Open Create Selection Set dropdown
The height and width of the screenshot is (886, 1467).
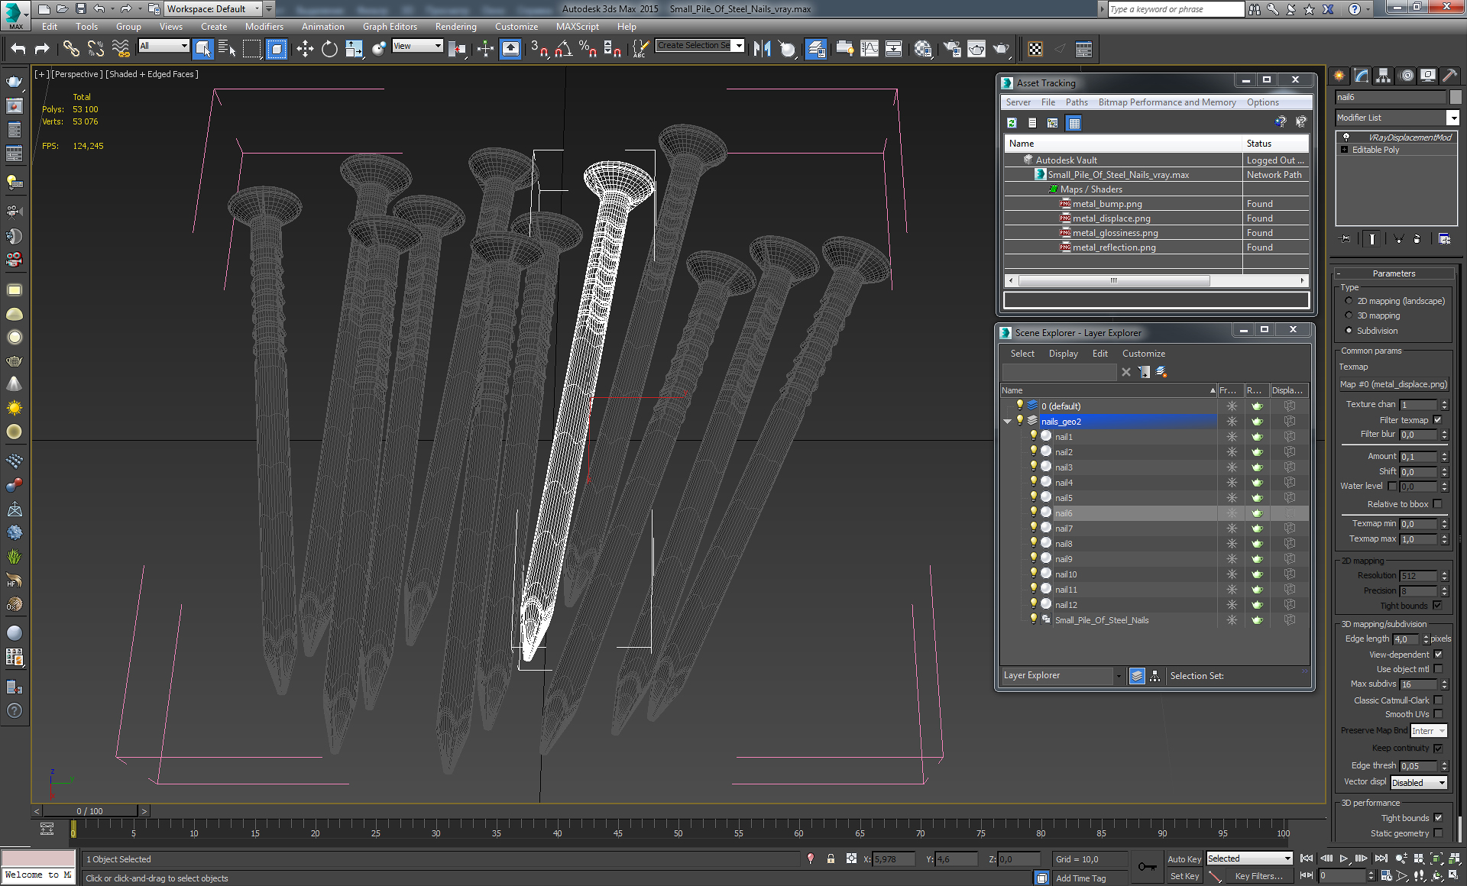tap(738, 46)
